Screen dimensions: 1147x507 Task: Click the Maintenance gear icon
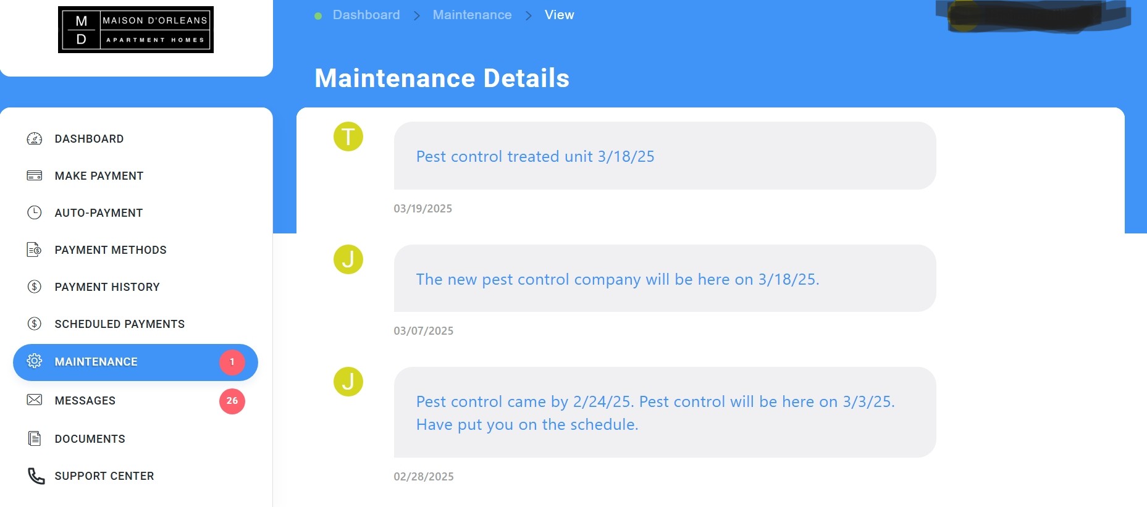35,361
